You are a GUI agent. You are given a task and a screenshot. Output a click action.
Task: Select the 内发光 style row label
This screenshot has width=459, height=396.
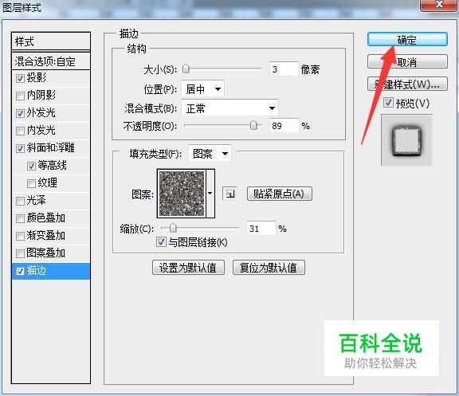click(x=41, y=130)
